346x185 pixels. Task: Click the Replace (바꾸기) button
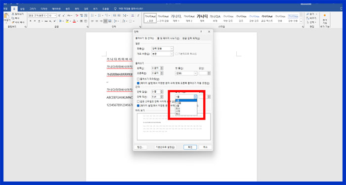click(311, 18)
